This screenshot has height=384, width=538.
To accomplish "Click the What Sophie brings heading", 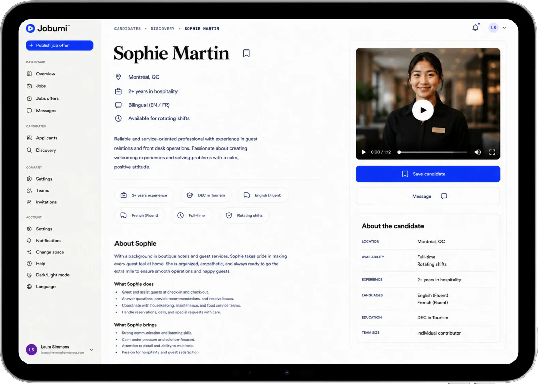I will [135, 325].
